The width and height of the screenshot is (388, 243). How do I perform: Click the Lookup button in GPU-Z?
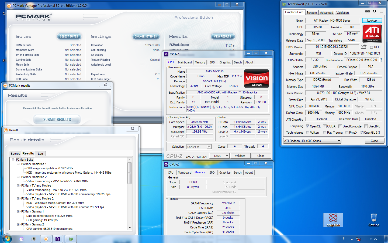(372, 21)
